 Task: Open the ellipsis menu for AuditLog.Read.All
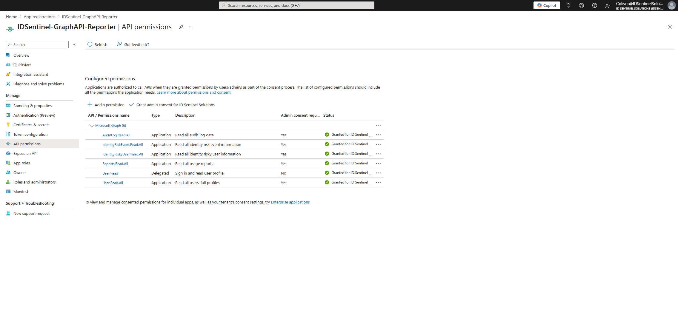coord(378,135)
